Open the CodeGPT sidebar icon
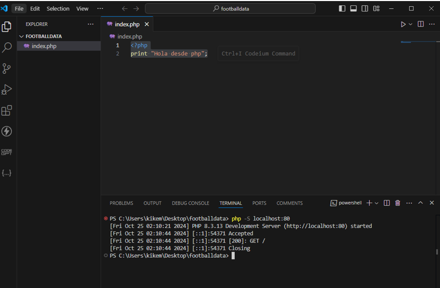This screenshot has width=440, height=288. (x=7, y=152)
